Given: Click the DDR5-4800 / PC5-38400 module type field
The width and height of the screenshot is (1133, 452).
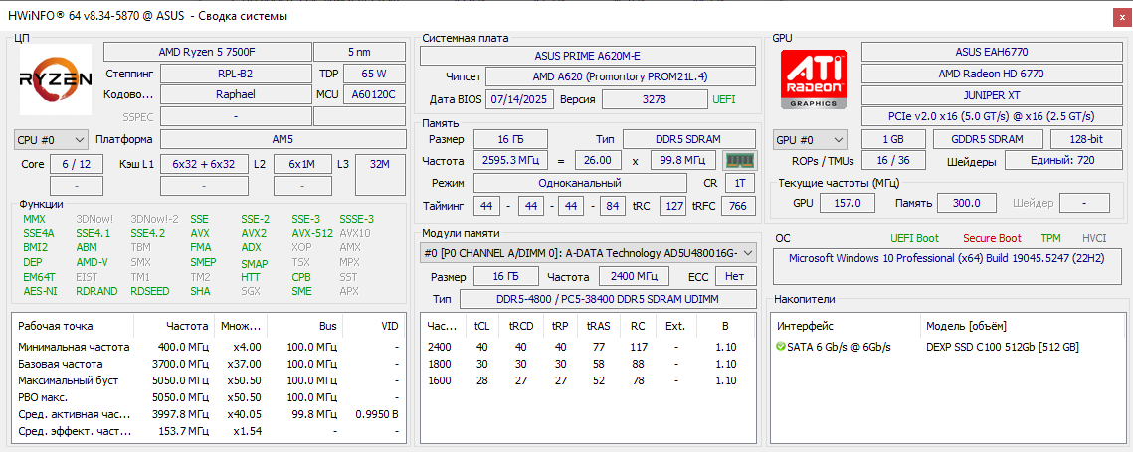Looking at the screenshot, I should pyautogui.click(x=607, y=298).
